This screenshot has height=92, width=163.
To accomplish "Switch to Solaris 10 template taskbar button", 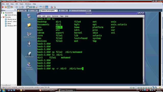I will click(x=67, y=90).
